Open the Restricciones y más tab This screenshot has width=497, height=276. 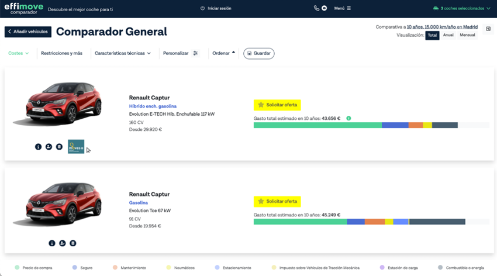pyautogui.click(x=61, y=53)
